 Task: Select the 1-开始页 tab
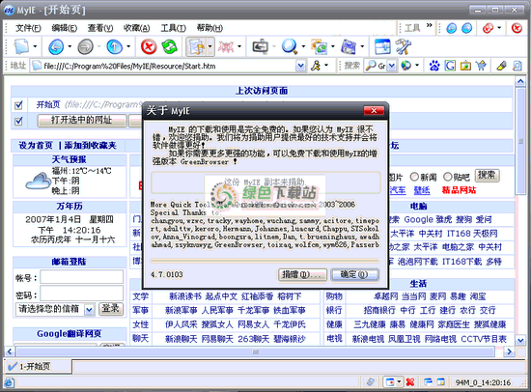click(38, 366)
